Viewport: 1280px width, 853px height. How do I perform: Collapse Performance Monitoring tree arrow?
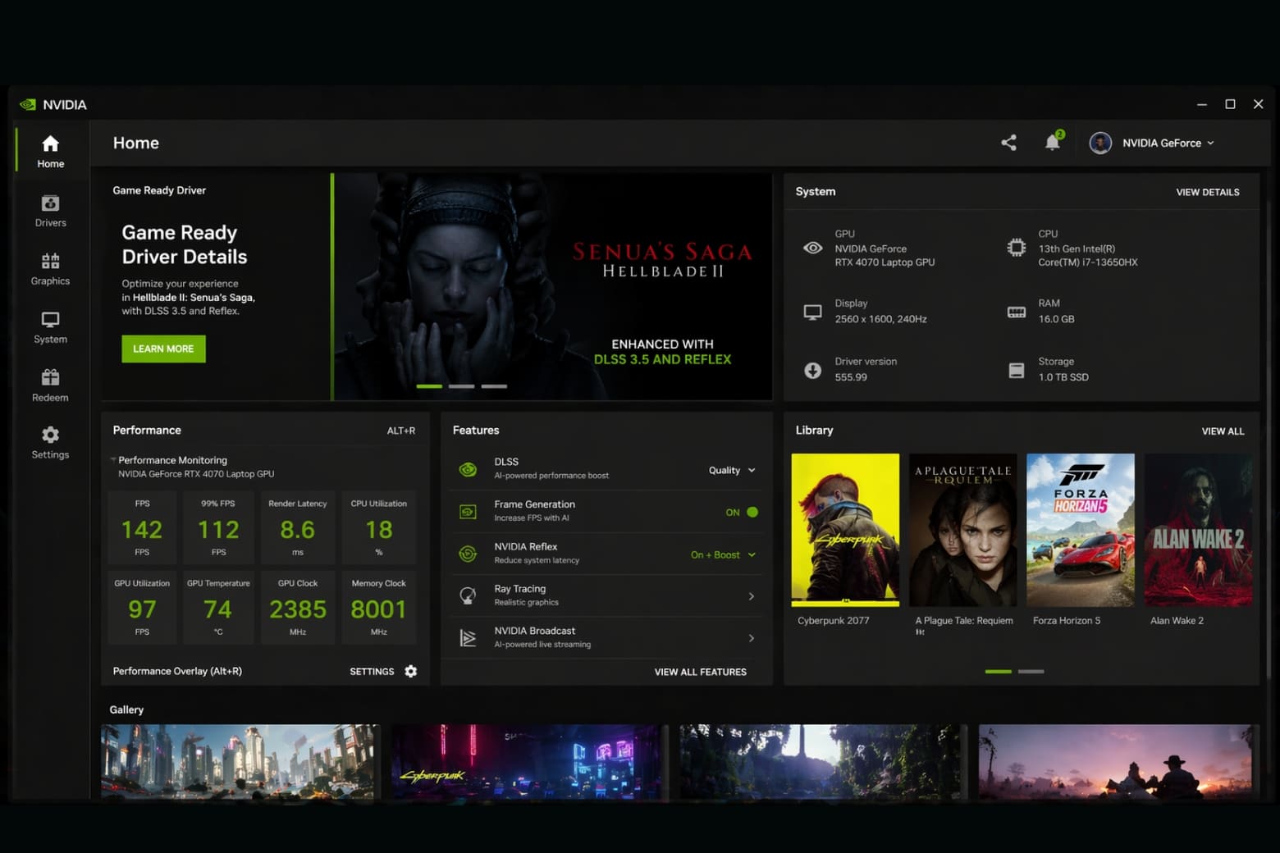point(112,459)
